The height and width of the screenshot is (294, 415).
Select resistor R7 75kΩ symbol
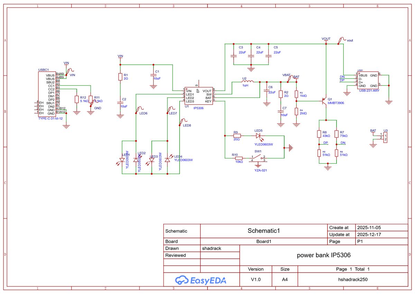pos(336,134)
